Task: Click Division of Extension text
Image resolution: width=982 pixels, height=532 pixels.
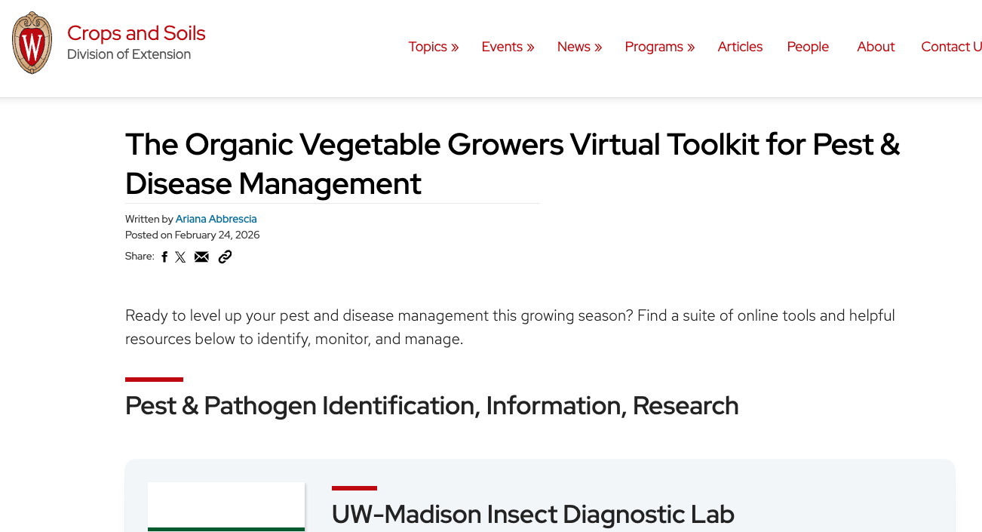Action: pos(129,54)
